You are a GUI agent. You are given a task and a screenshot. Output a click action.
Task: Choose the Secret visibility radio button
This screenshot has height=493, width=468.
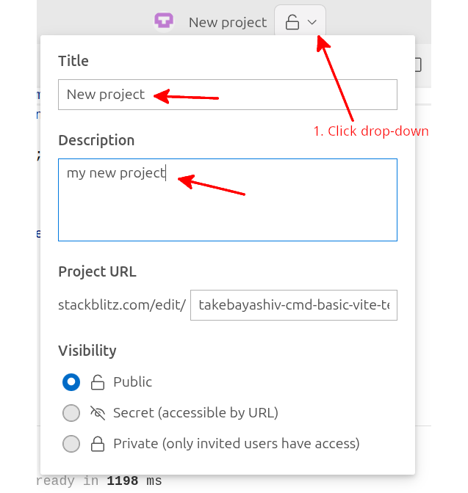click(x=71, y=413)
